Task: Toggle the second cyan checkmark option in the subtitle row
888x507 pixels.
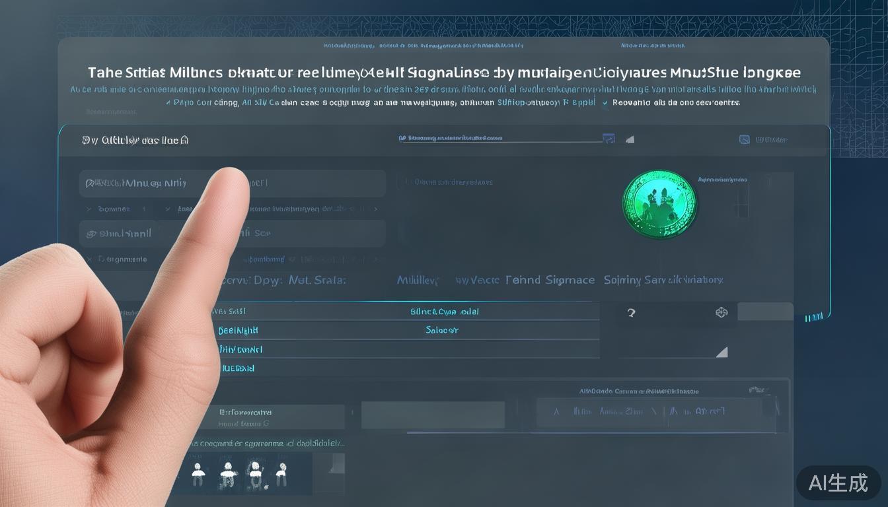Action: (x=605, y=103)
